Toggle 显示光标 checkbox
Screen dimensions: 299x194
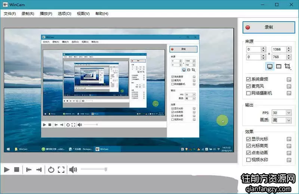(x=248, y=139)
